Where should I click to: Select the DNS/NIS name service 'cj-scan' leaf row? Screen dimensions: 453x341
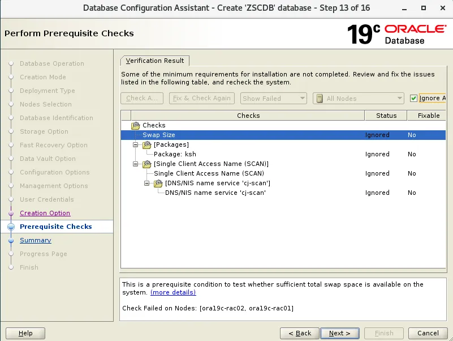point(283,193)
